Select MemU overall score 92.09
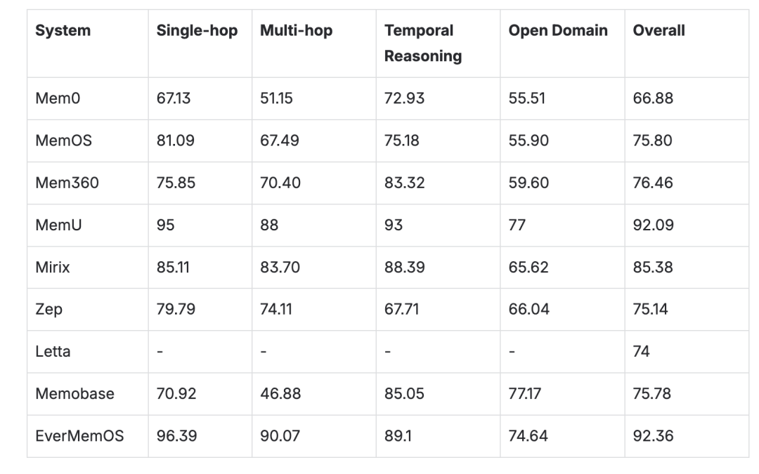Screen dimensions: 759x474 653,225
